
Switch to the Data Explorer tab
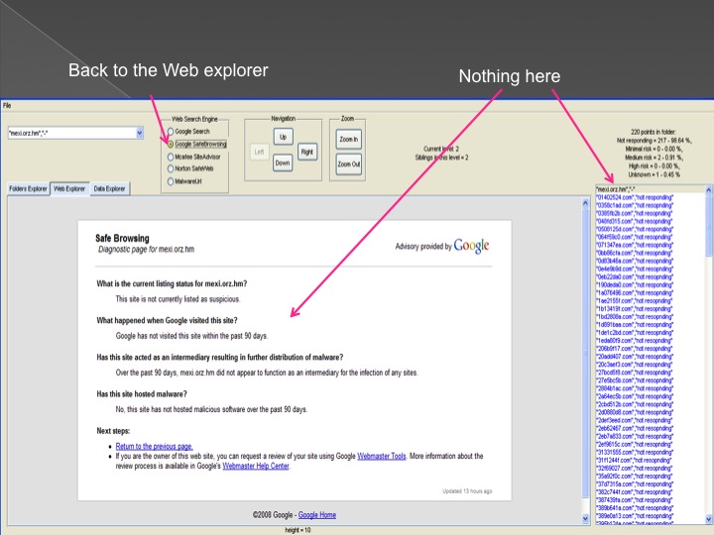[x=109, y=189]
